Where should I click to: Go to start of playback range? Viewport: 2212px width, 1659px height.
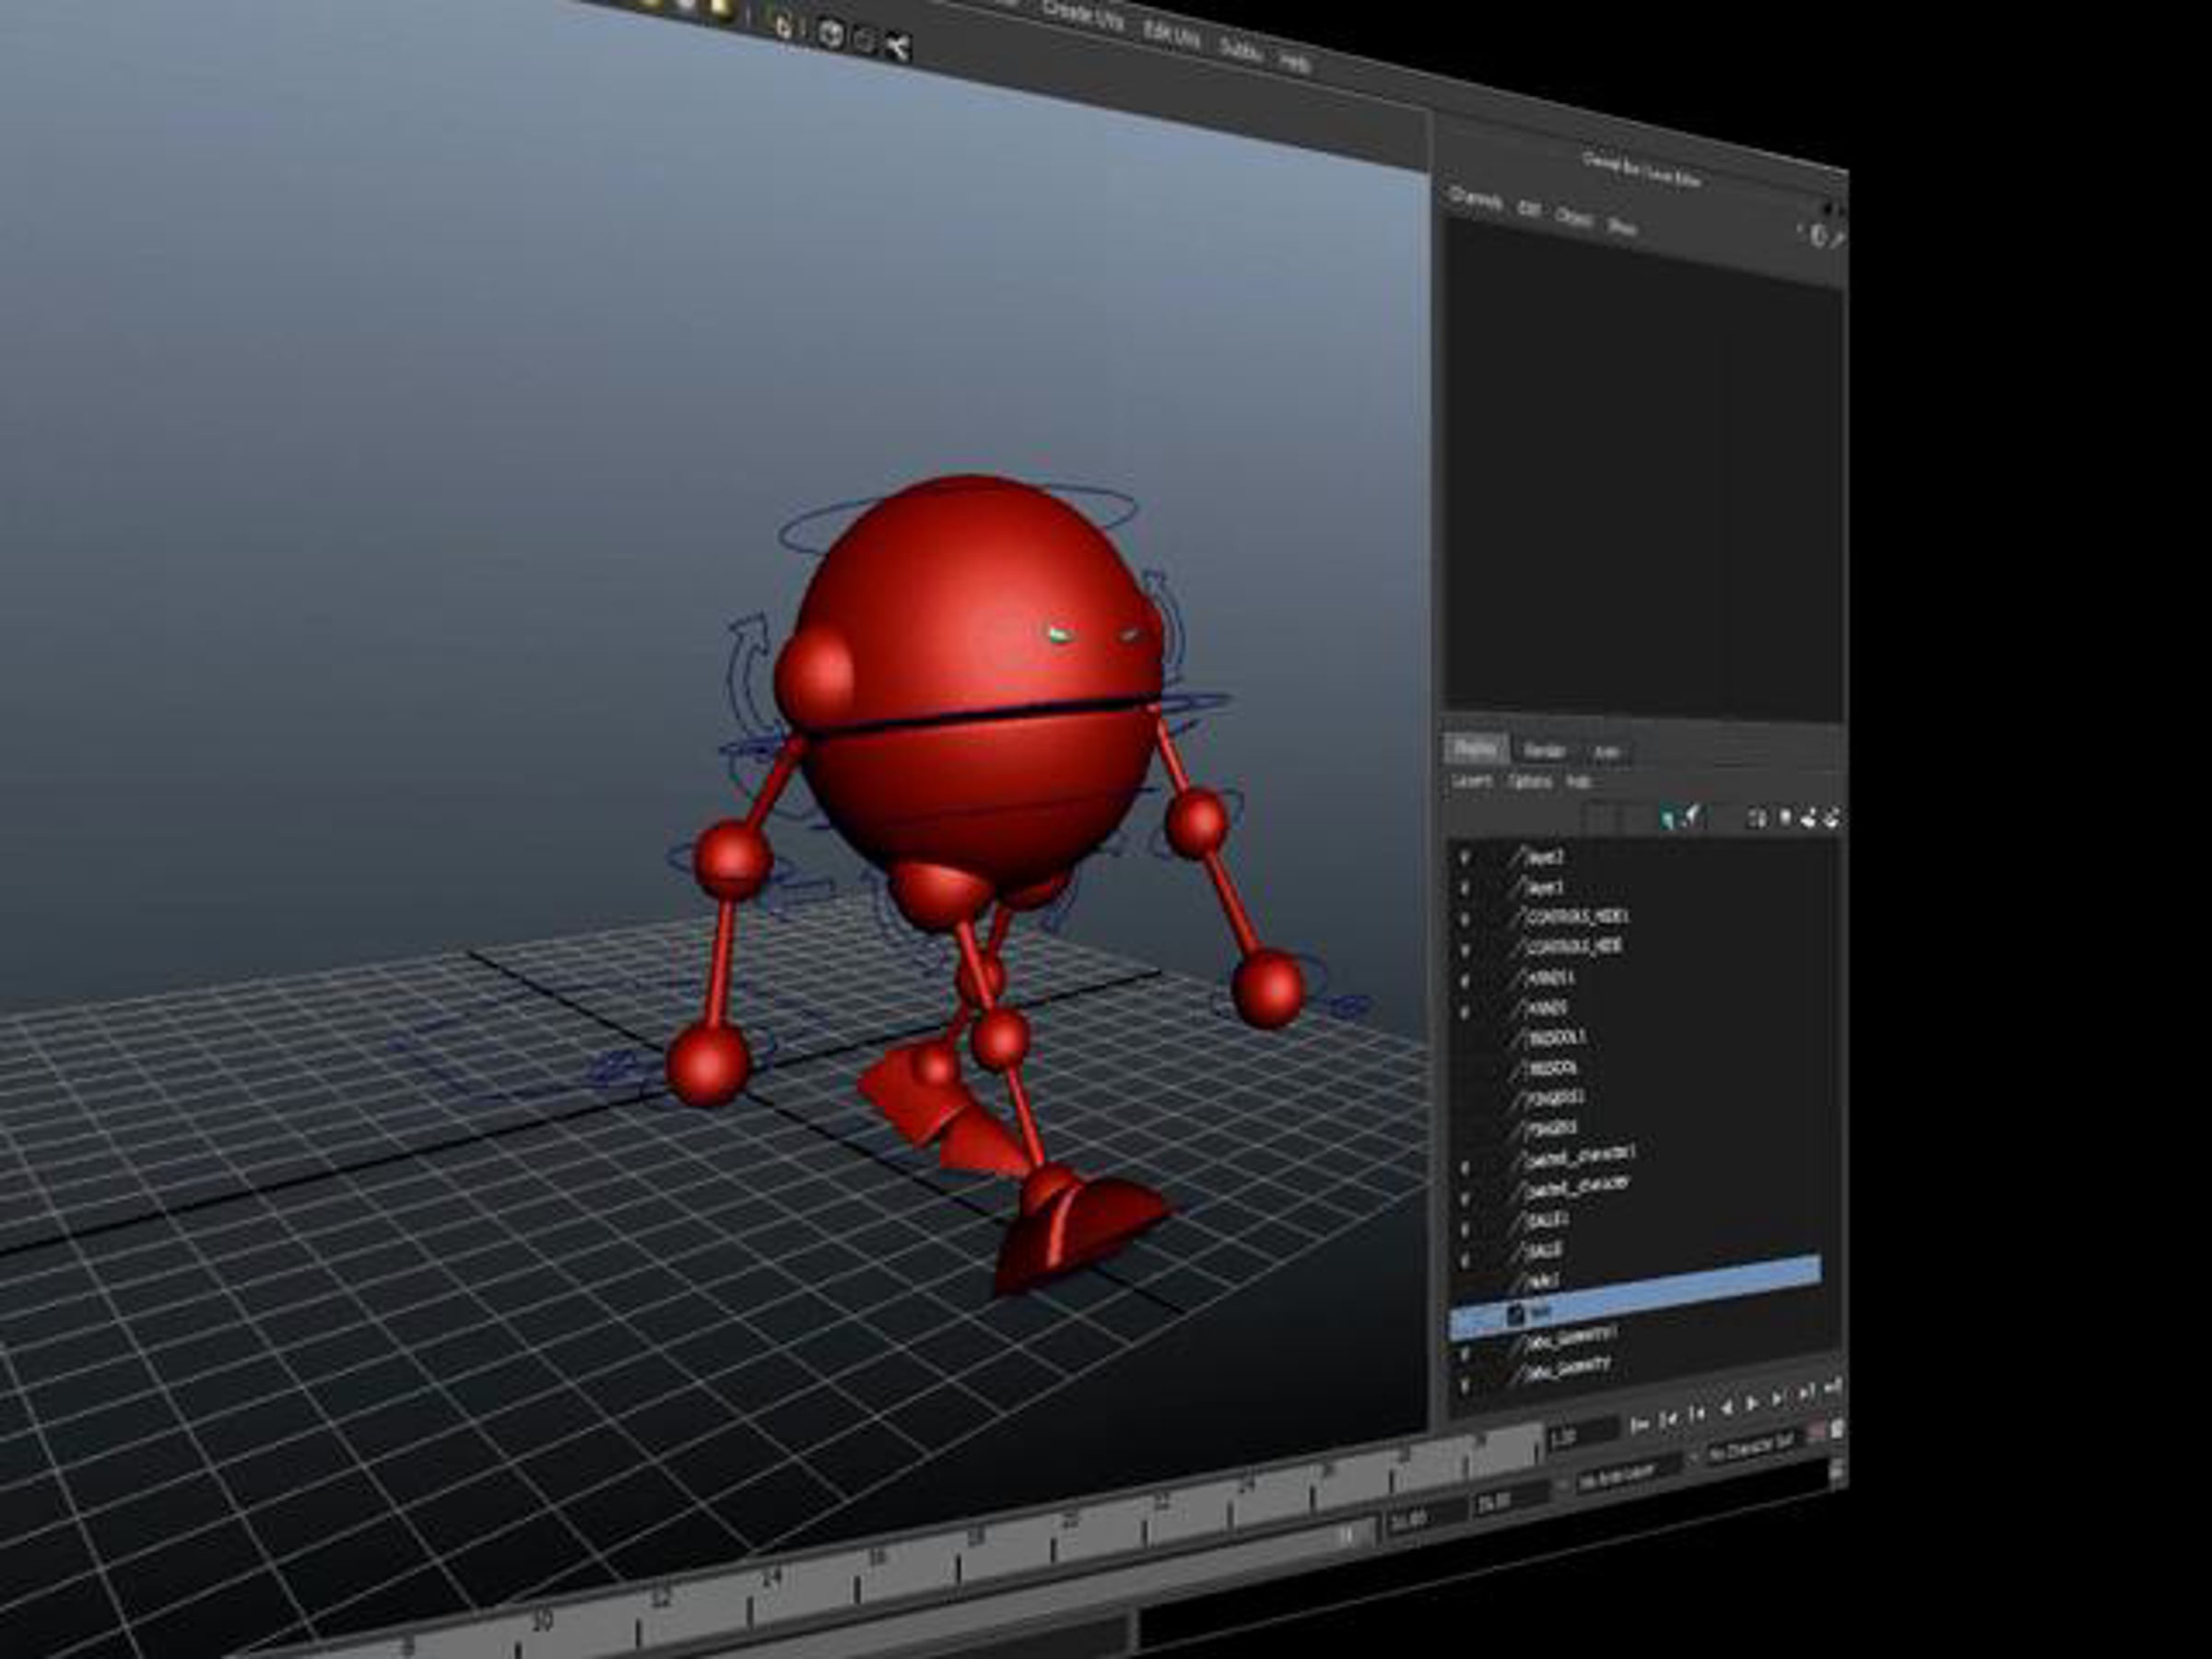(x=1638, y=1424)
